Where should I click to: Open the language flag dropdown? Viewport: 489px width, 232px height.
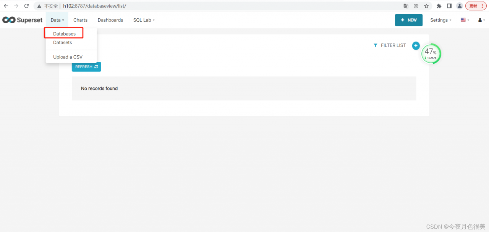pyautogui.click(x=465, y=20)
